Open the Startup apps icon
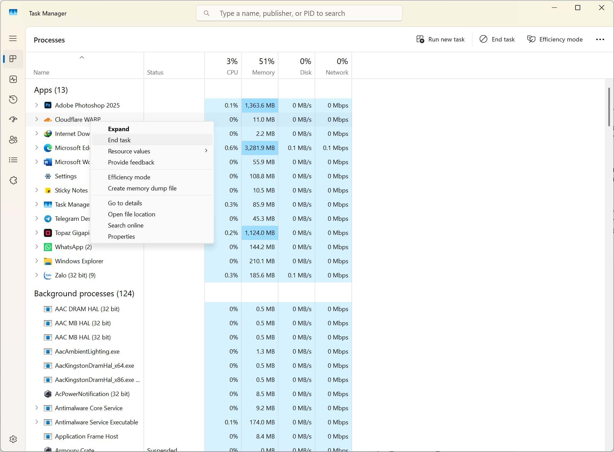 click(13, 119)
